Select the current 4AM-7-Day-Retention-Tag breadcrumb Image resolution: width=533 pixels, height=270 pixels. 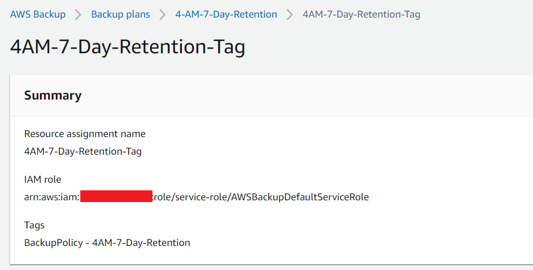(361, 14)
